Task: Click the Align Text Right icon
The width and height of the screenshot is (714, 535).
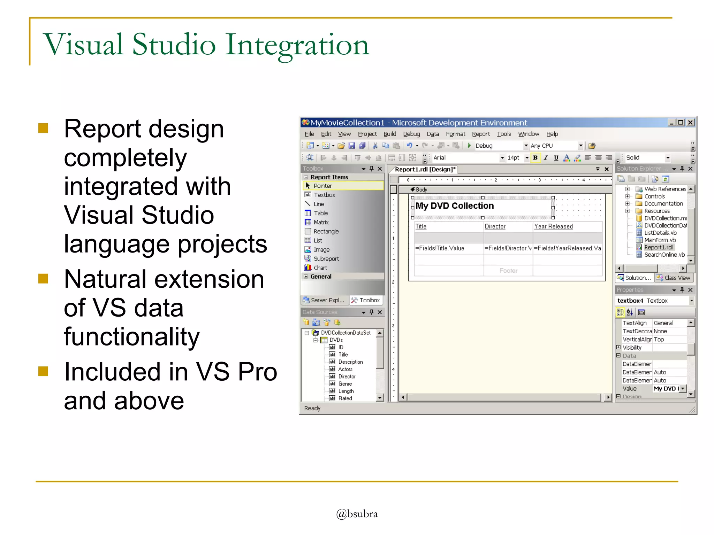Action: pyautogui.click(x=609, y=158)
